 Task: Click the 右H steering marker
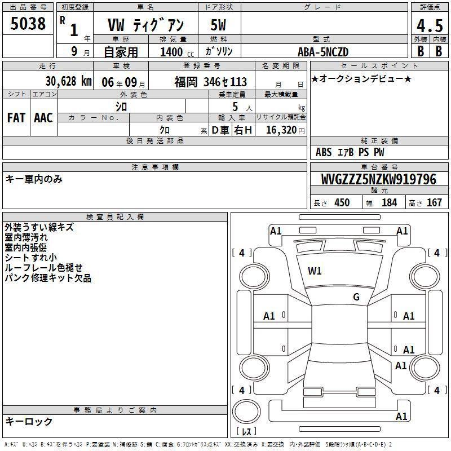[x=243, y=130]
